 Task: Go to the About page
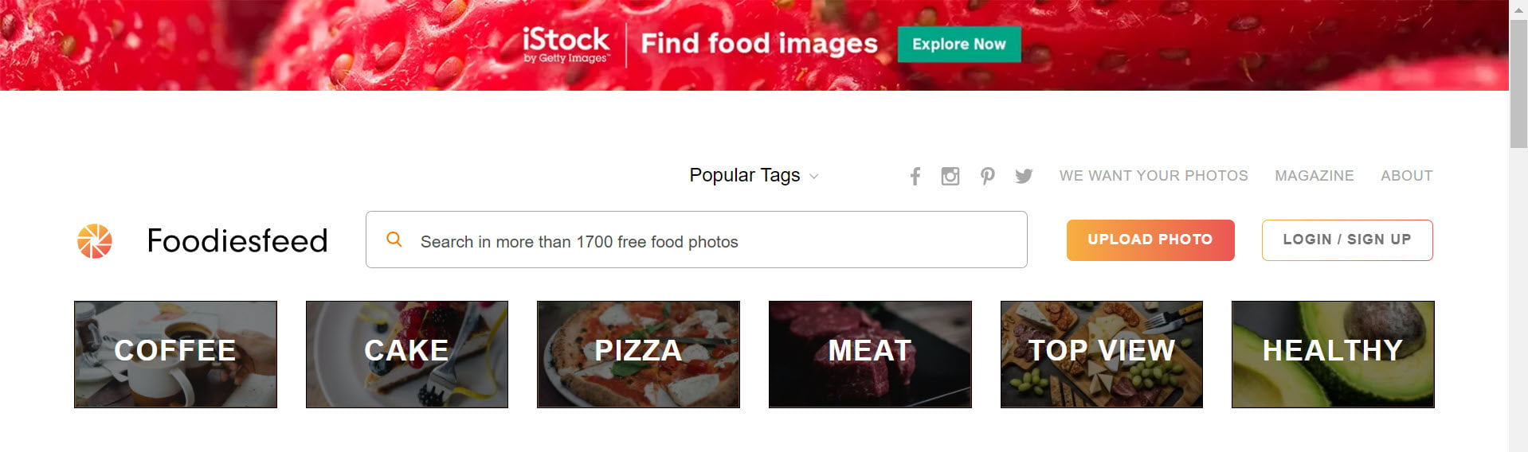tap(1406, 176)
